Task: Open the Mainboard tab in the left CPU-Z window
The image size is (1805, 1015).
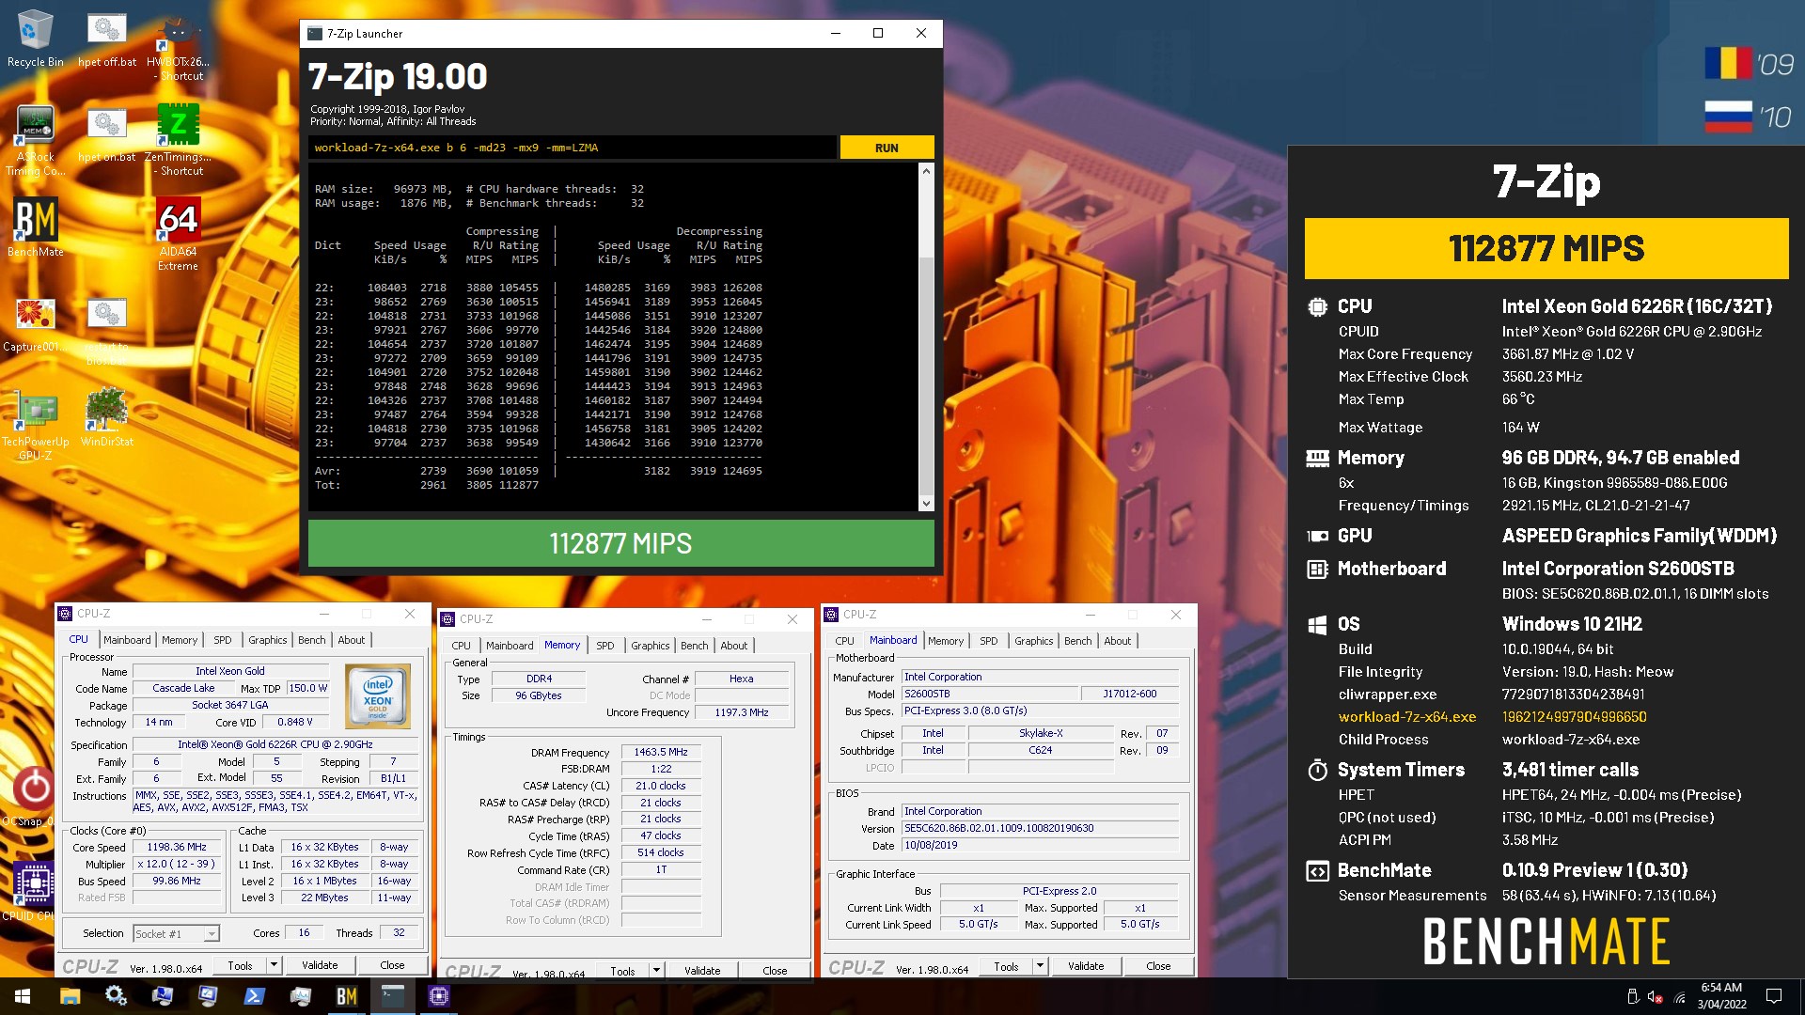Action: [127, 640]
